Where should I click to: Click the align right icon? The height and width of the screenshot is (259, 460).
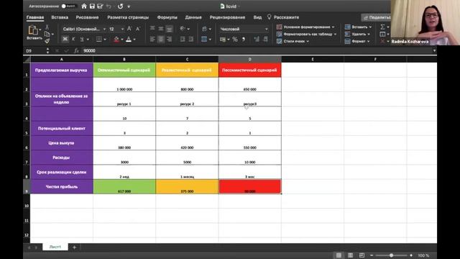pyautogui.click(x=170, y=39)
